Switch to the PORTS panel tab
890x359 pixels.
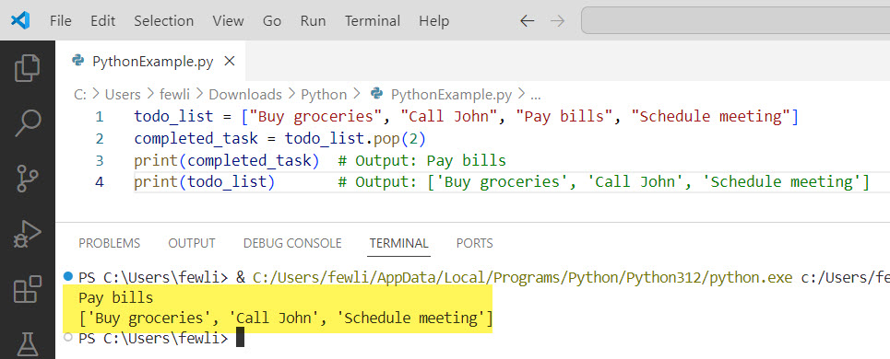coord(475,244)
